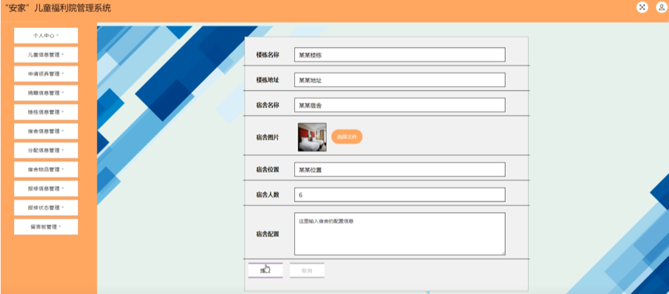Open the user profile icon
The image size is (669, 294).
tap(662, 7)
